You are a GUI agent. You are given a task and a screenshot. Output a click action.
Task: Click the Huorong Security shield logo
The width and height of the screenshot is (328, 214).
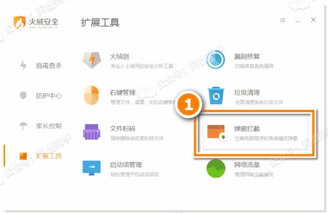tap(19, 22)
